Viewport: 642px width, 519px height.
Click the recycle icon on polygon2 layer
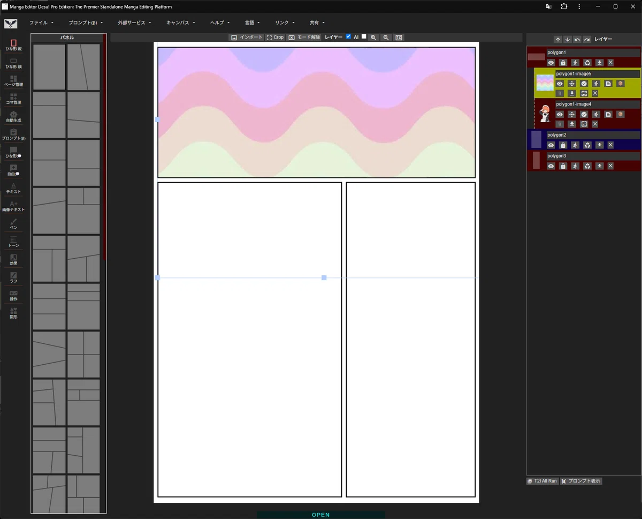tap(587, 145)
